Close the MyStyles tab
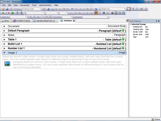Image resolution: width=161 pixels, height=121 pixels. [74, 21]
